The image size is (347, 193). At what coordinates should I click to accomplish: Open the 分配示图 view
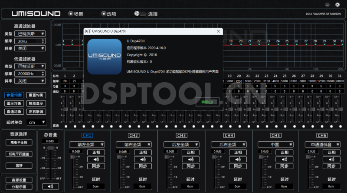pos(19,187)
